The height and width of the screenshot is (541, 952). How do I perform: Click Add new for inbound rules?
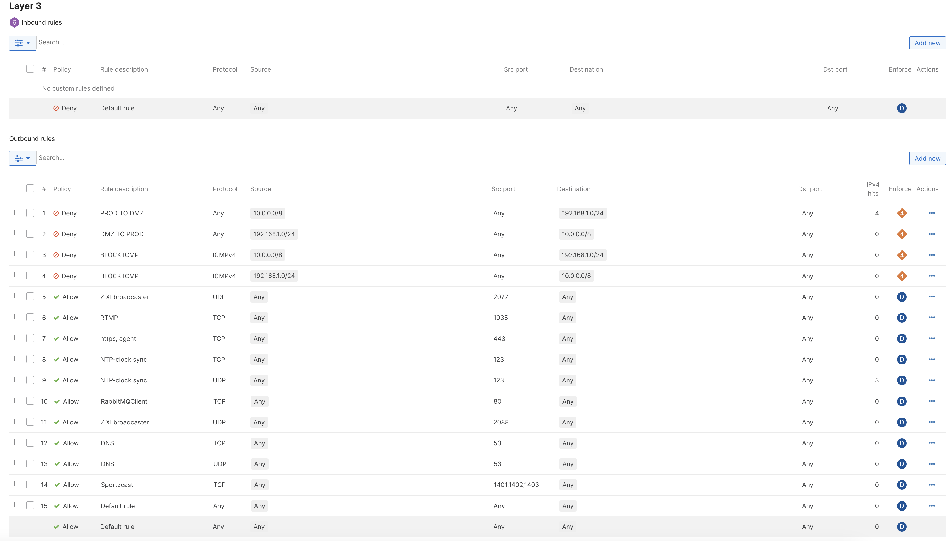coord(927,42)
